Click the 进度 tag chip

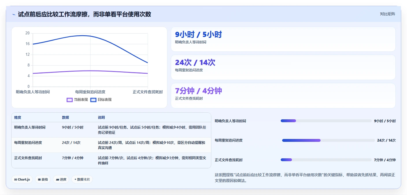coord(61,179)
